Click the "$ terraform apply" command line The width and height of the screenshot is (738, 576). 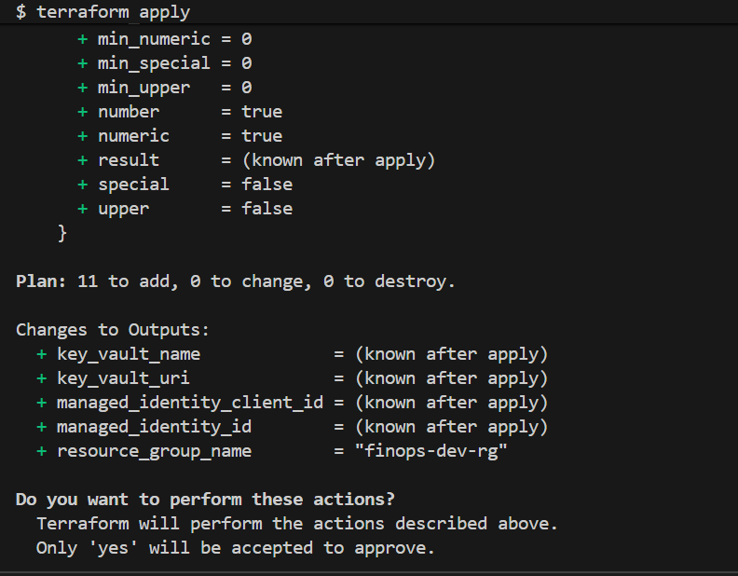[102, 12]
